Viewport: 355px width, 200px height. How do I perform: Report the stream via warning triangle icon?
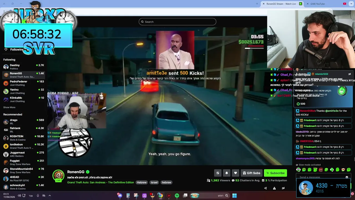pos(274,188)
